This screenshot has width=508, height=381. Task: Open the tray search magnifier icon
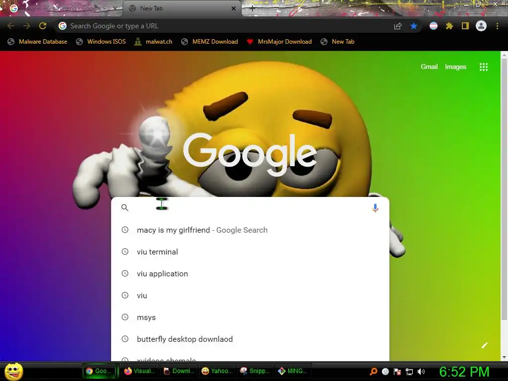coord(373,371)
